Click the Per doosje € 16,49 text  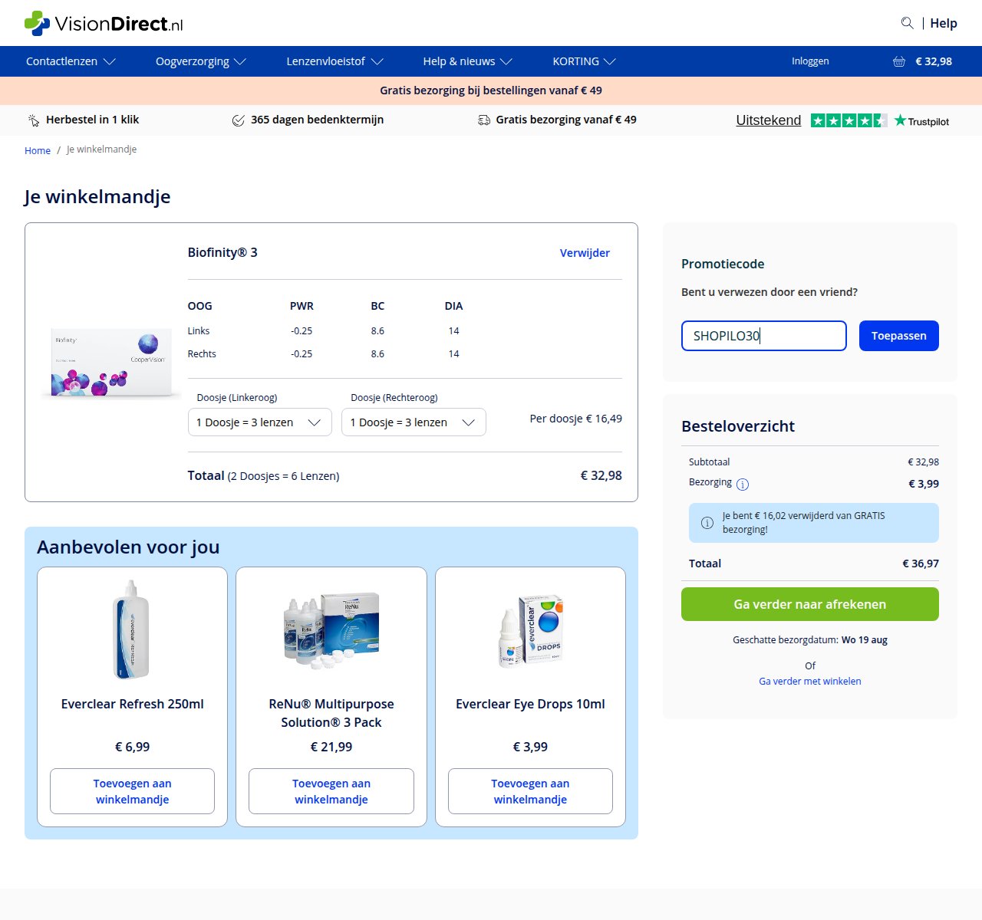[x=576, y=419]
